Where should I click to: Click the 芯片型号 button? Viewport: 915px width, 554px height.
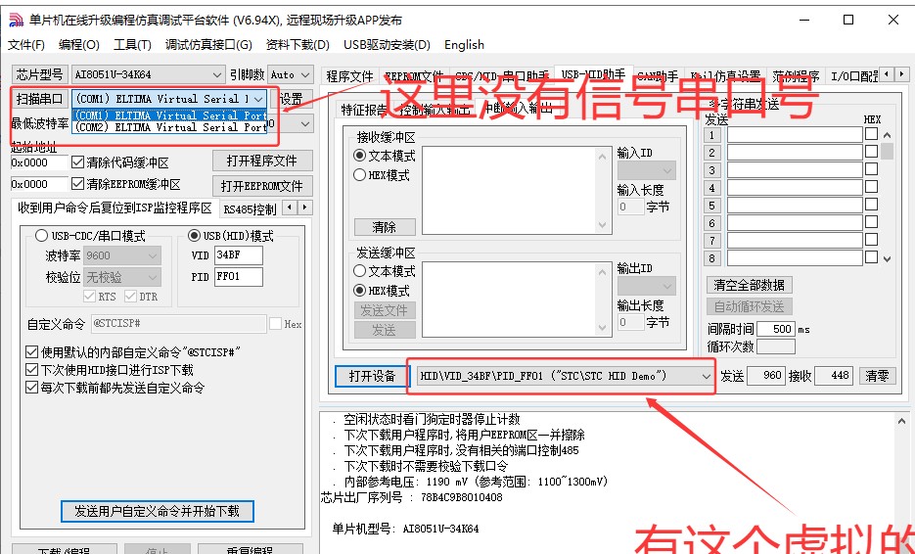pyautogui.click(x=39, y=74)
